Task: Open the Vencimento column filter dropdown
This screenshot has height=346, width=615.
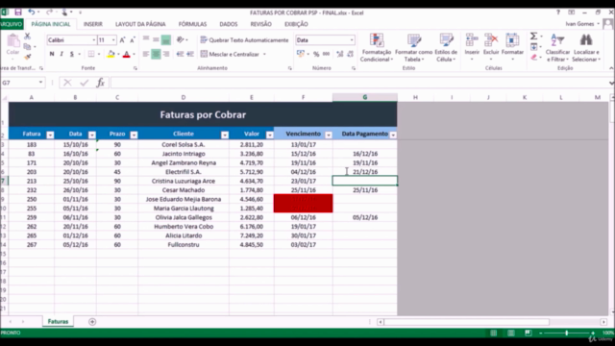Action: click(329, 135)
